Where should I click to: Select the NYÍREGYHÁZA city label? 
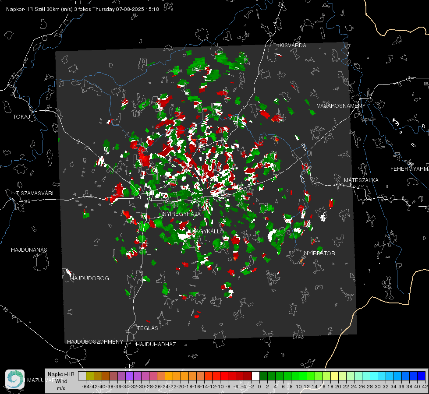click(181, 214)
